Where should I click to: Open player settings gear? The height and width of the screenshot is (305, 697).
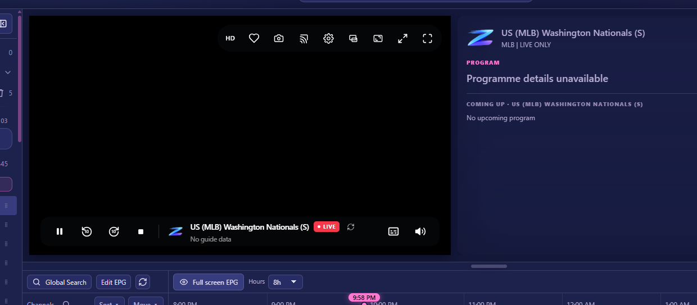[328, 39]
